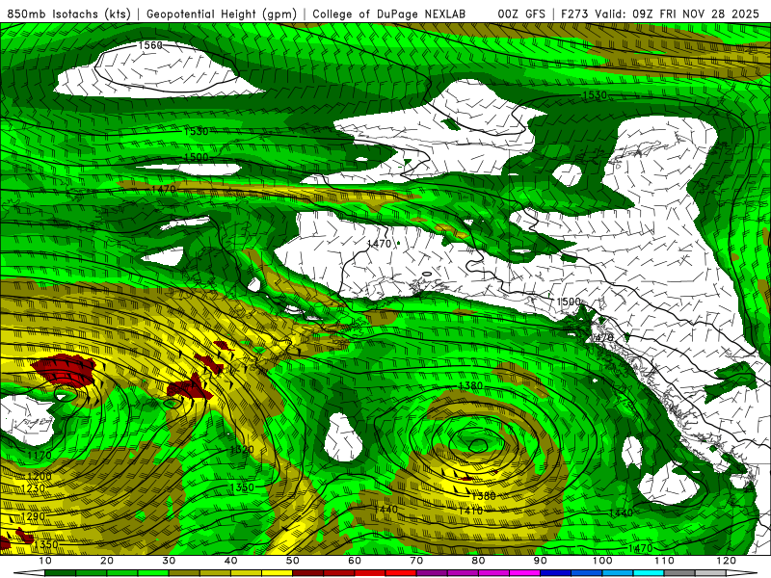771x578 pixels.
Task: Click the '00Z GFS' model run text
Action: 521,13
